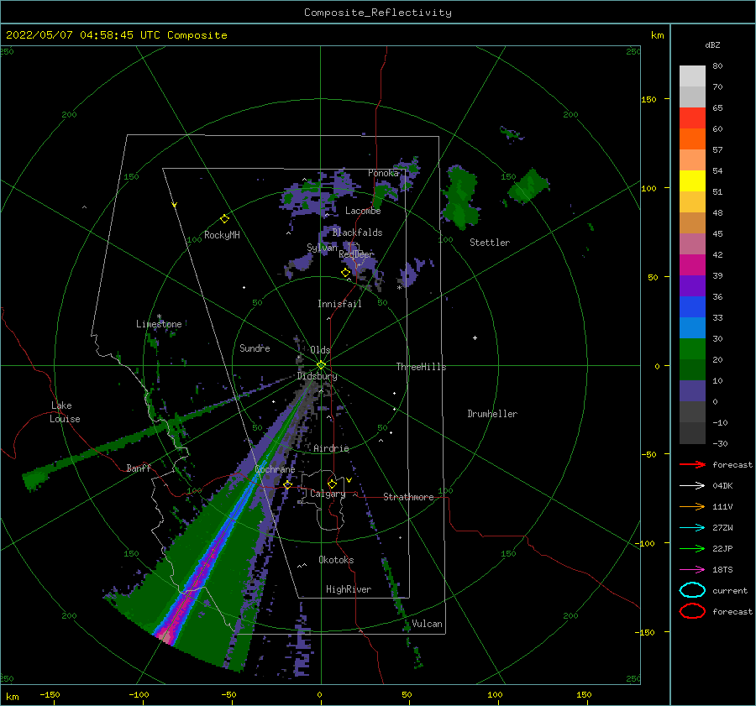Click the yellow diamond marker near RedDeer
This screenshot has width=756, height=706.
tap(345, 272)
